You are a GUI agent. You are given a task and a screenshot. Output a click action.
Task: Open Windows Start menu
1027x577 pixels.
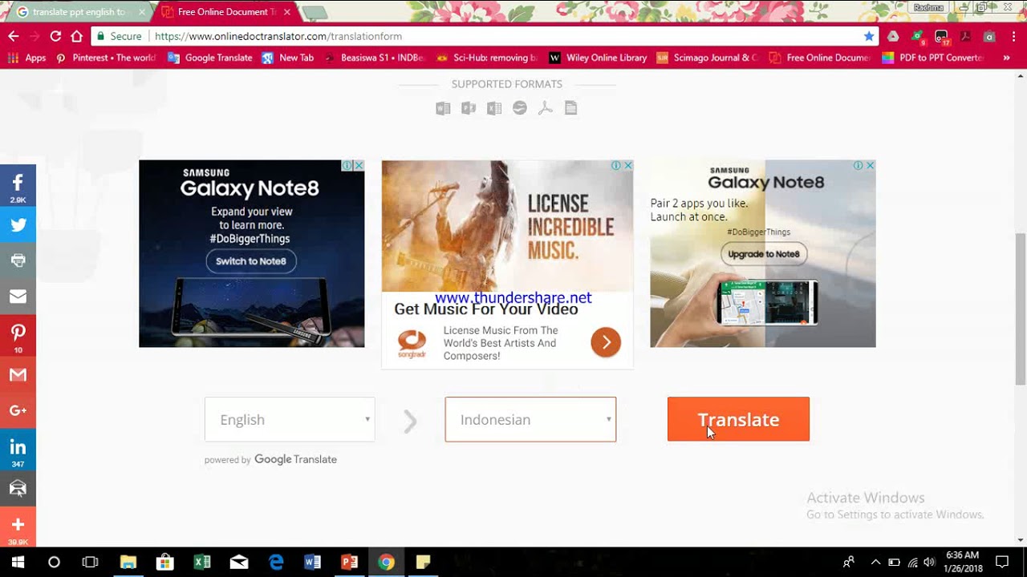pyautogui.click(x=18, y=562)
